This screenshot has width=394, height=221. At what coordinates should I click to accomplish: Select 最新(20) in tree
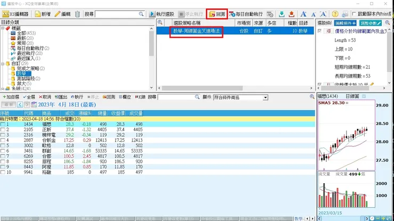(25, 38)
